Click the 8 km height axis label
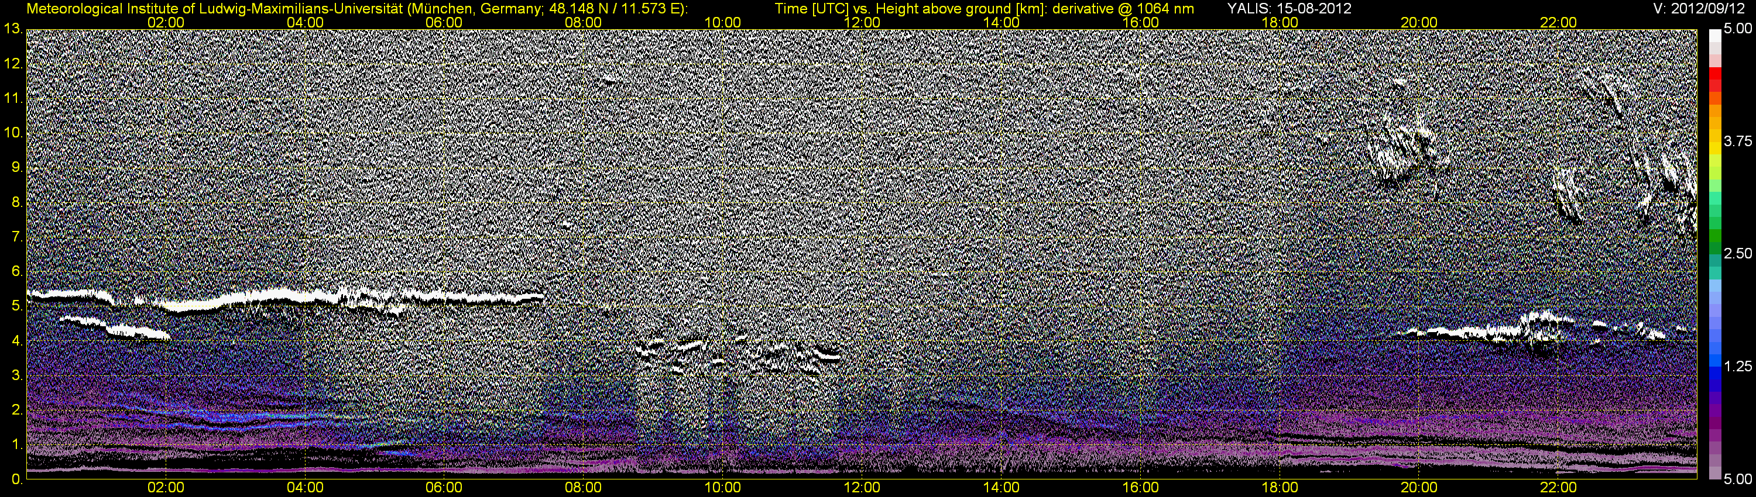Screen dimensions: 1756x497 pyautogui.click(x=17, y=203)
